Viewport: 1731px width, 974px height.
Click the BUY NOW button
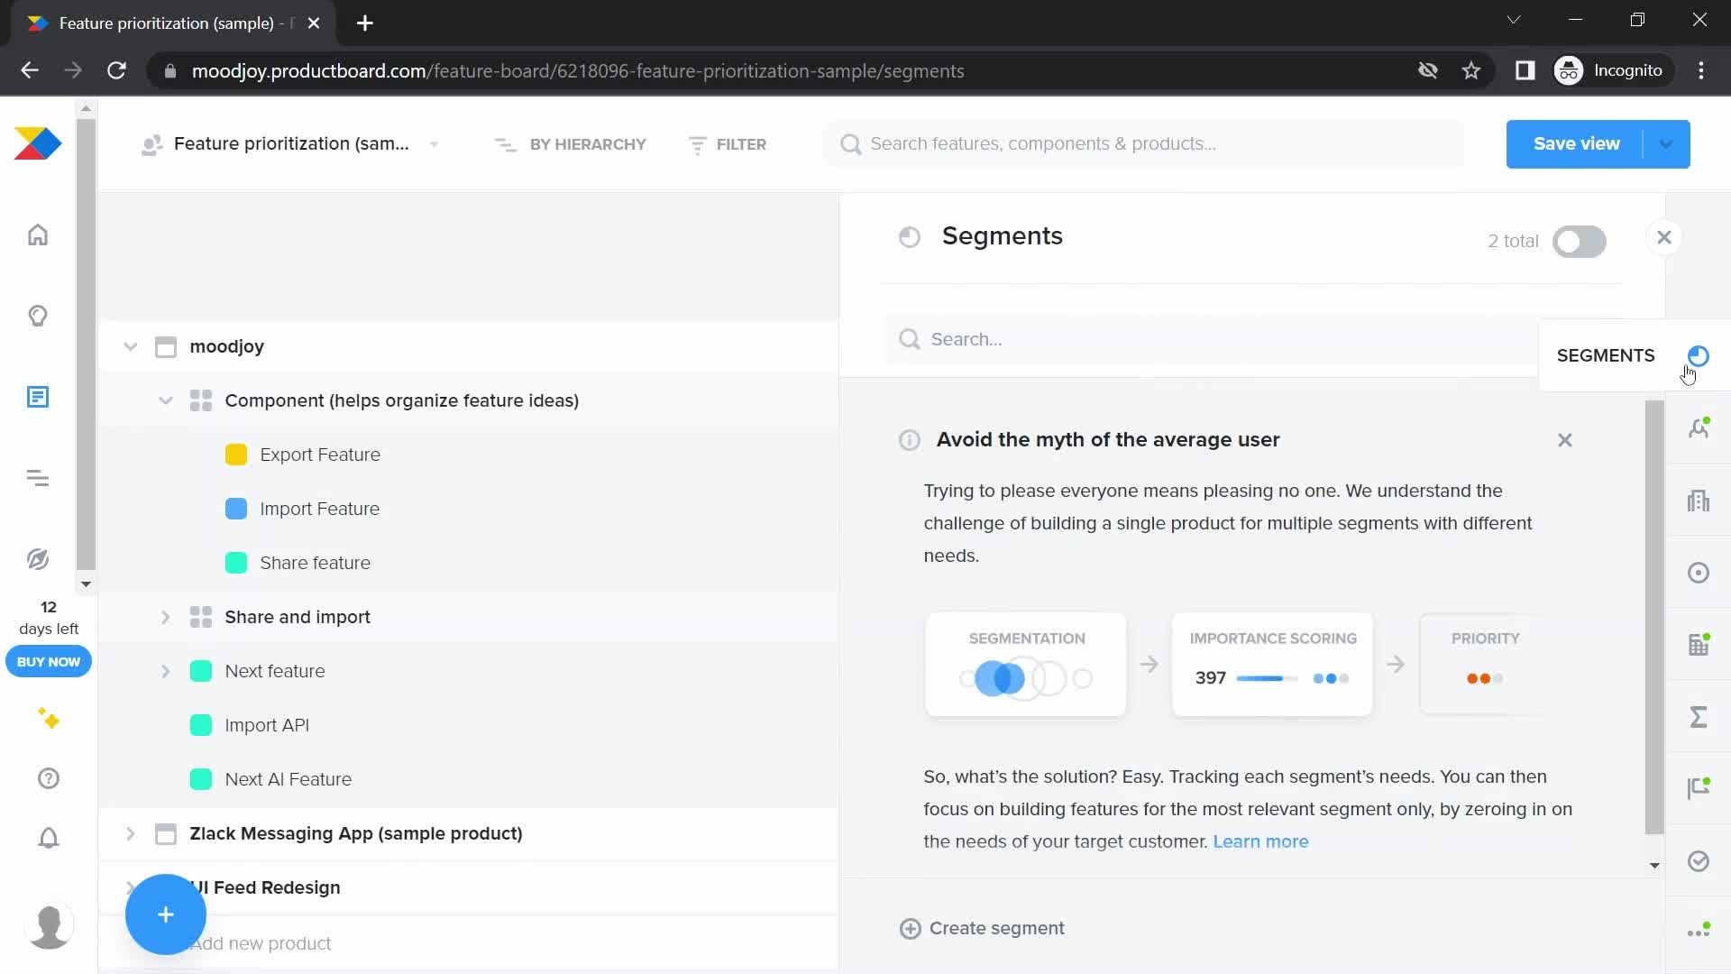pos(49,662)
